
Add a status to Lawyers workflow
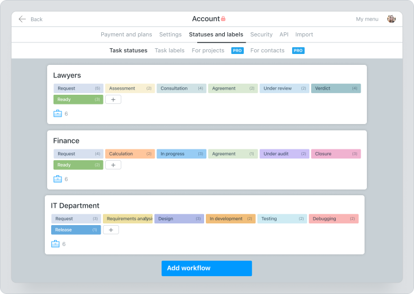[x=113, y=99]
